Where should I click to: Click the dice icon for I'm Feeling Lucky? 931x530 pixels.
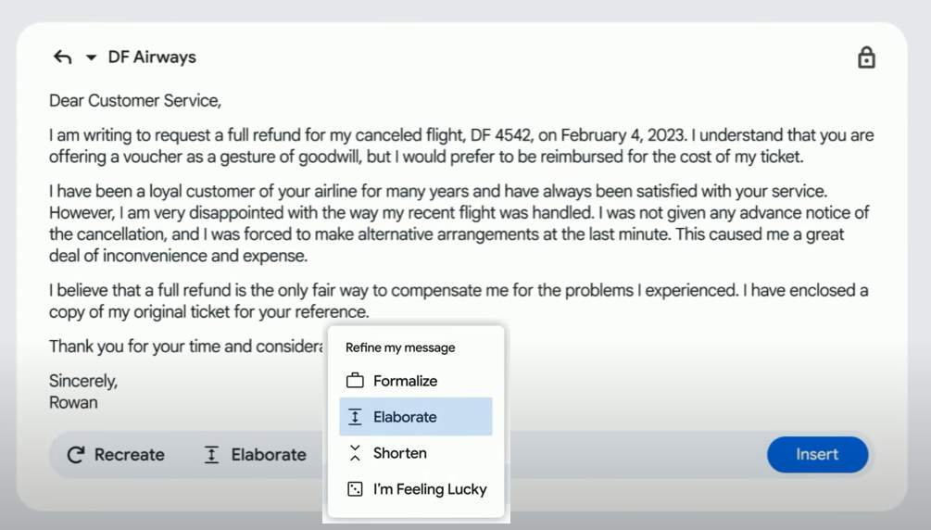[x=355, y=489]
